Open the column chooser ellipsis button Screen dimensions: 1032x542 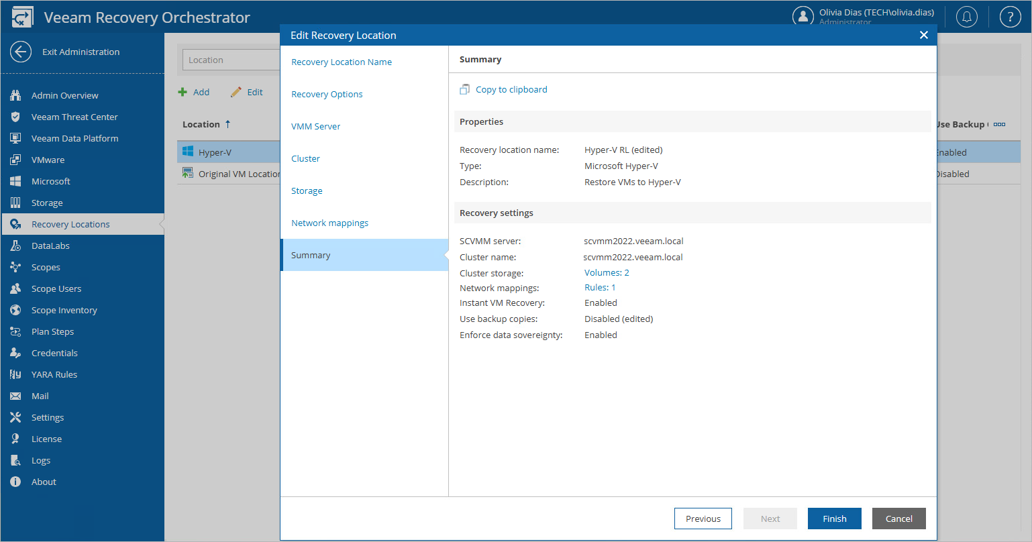click(x=999, y=124)
